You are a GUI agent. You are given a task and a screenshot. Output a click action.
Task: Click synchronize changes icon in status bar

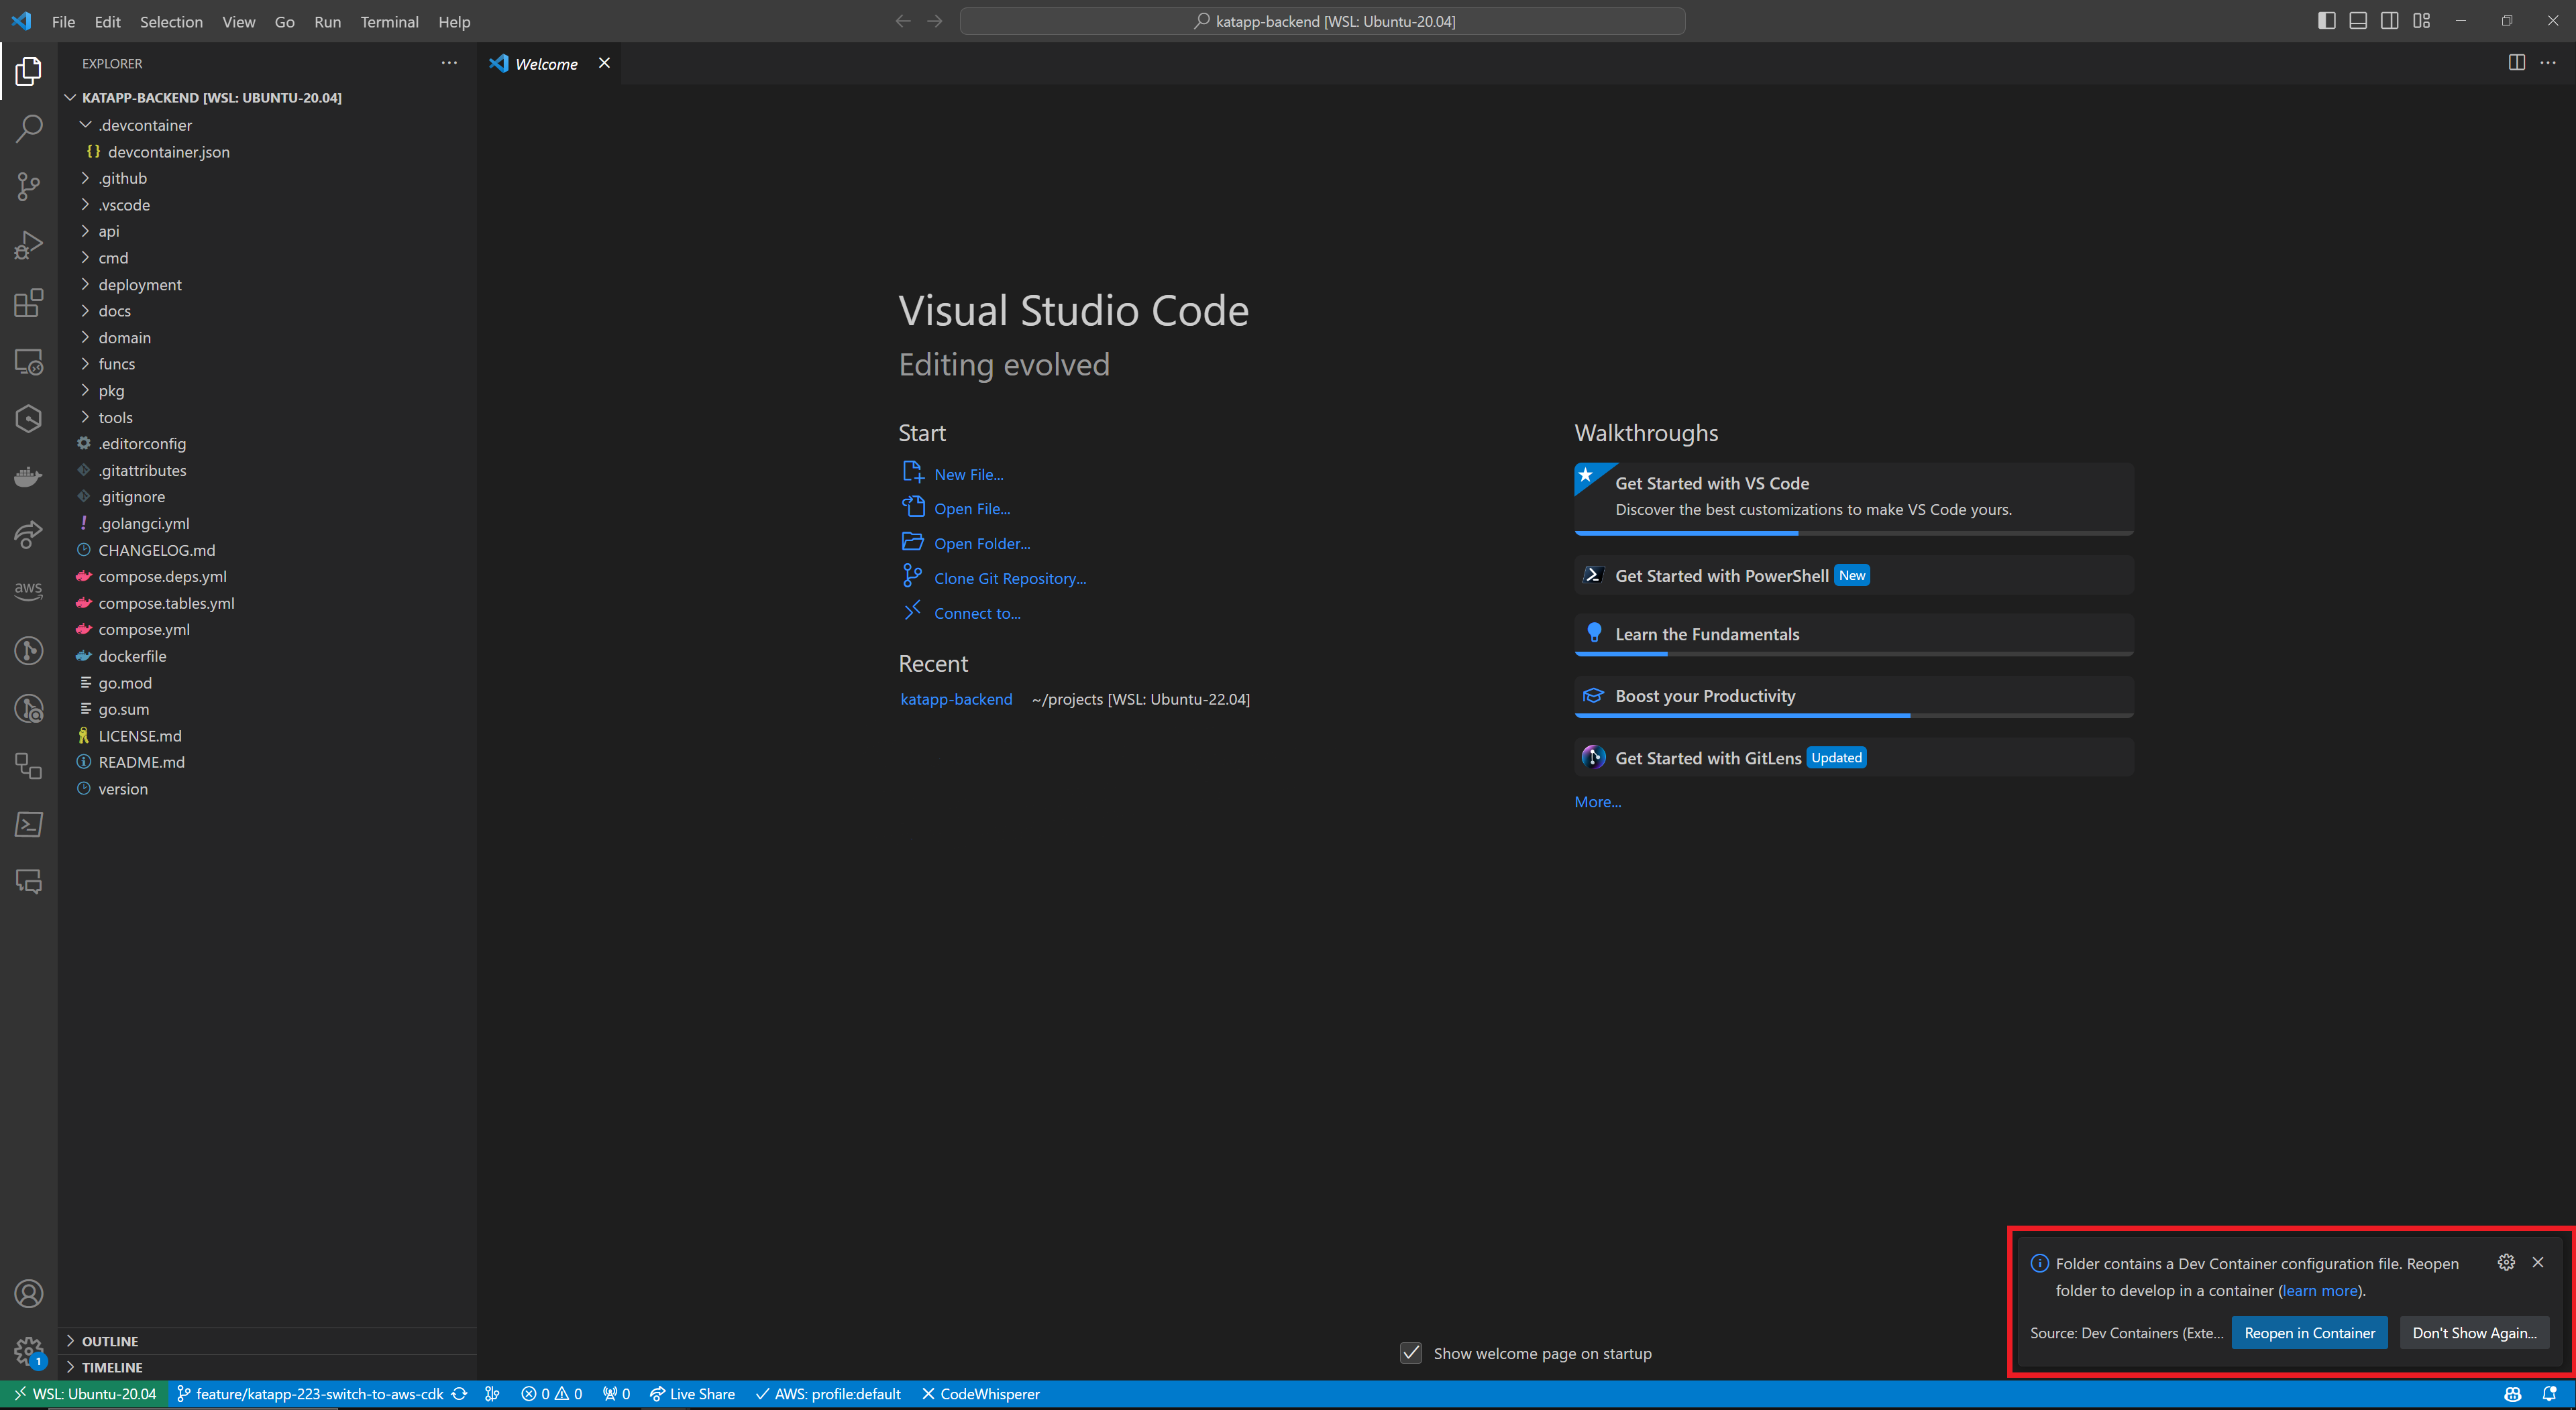459,1394
